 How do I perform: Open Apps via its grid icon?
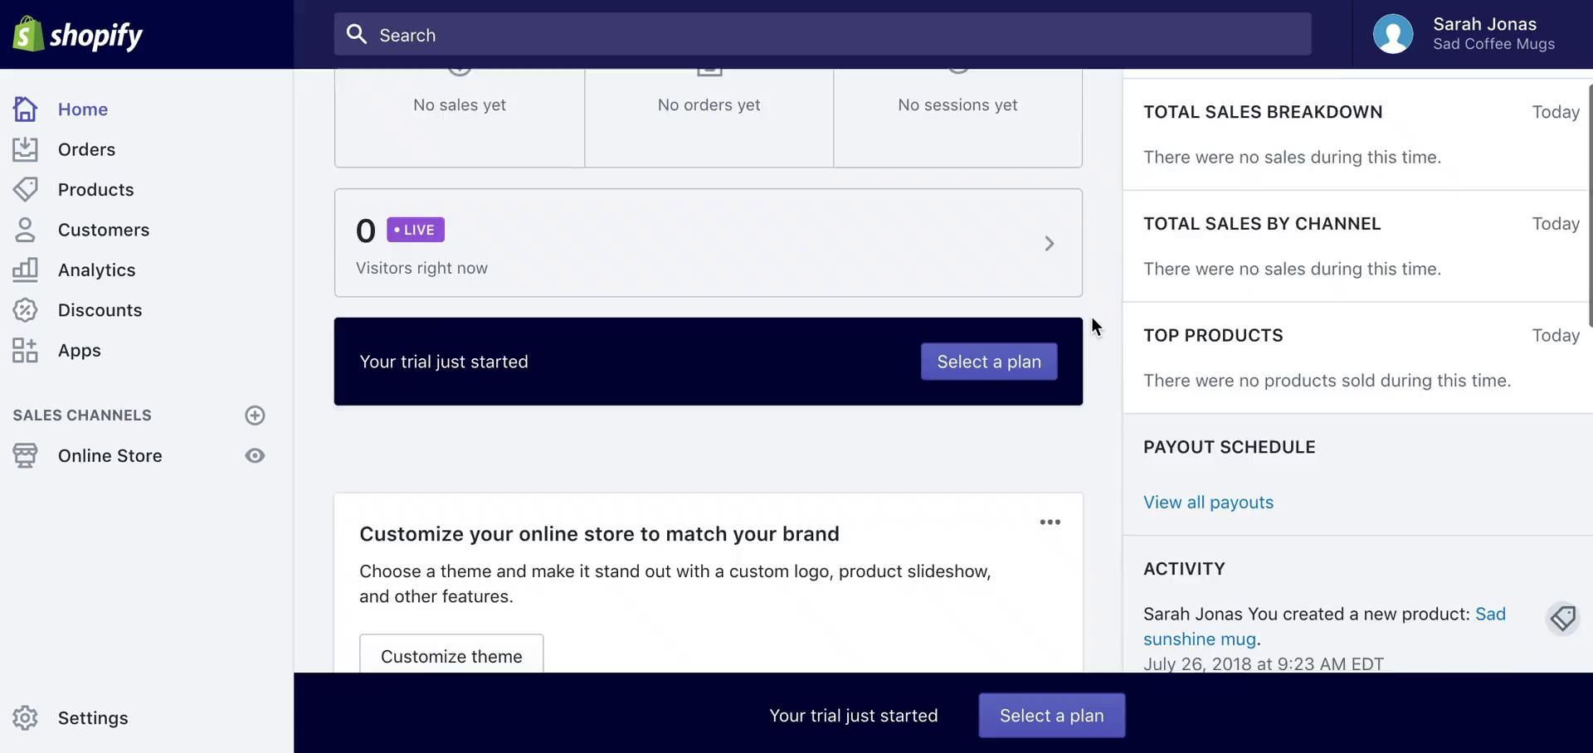[x=25, y=350]
